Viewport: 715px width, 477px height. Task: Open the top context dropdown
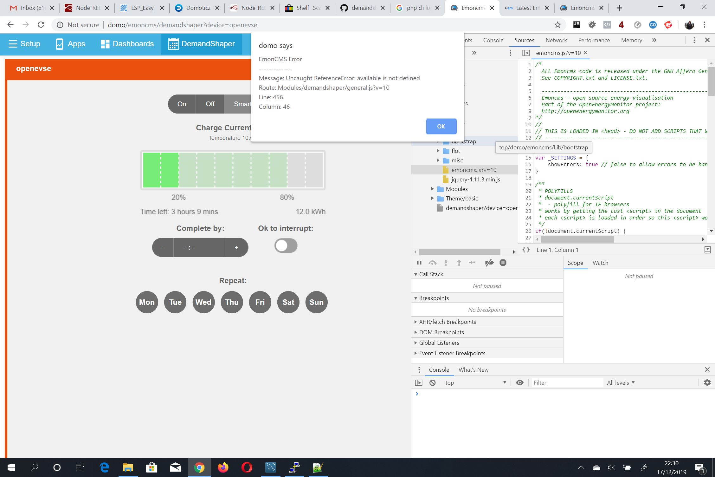click(x=475, y=383)
